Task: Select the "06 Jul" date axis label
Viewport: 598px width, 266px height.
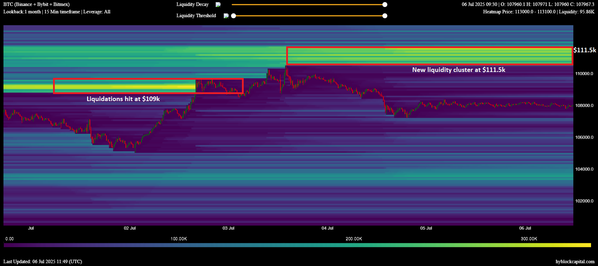Action: 525,228
